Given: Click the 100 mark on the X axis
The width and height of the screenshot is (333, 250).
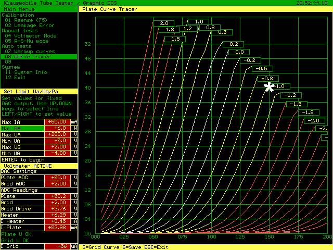Looking at the screenshot, I should pos(211,237).
